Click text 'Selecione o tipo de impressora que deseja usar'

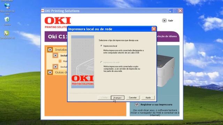coord(118,40)
